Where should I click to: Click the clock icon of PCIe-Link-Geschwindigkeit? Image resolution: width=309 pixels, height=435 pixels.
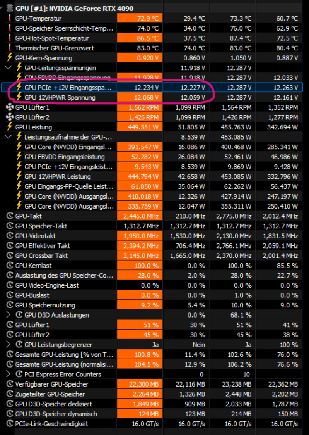pos(10,424)
